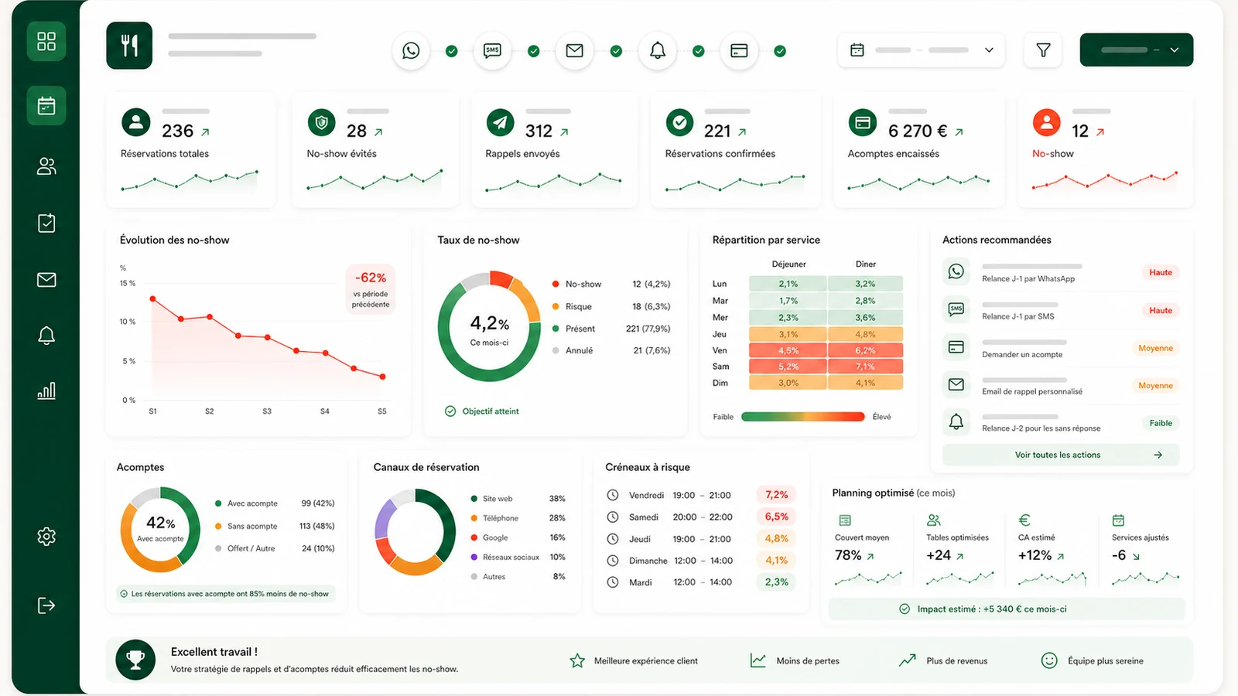
Task: Click the logout icon in sidebar
Action: point(46,605)
